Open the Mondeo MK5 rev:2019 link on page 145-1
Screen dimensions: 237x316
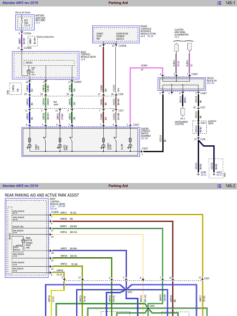pyautogui.click(x=20, y=3)
